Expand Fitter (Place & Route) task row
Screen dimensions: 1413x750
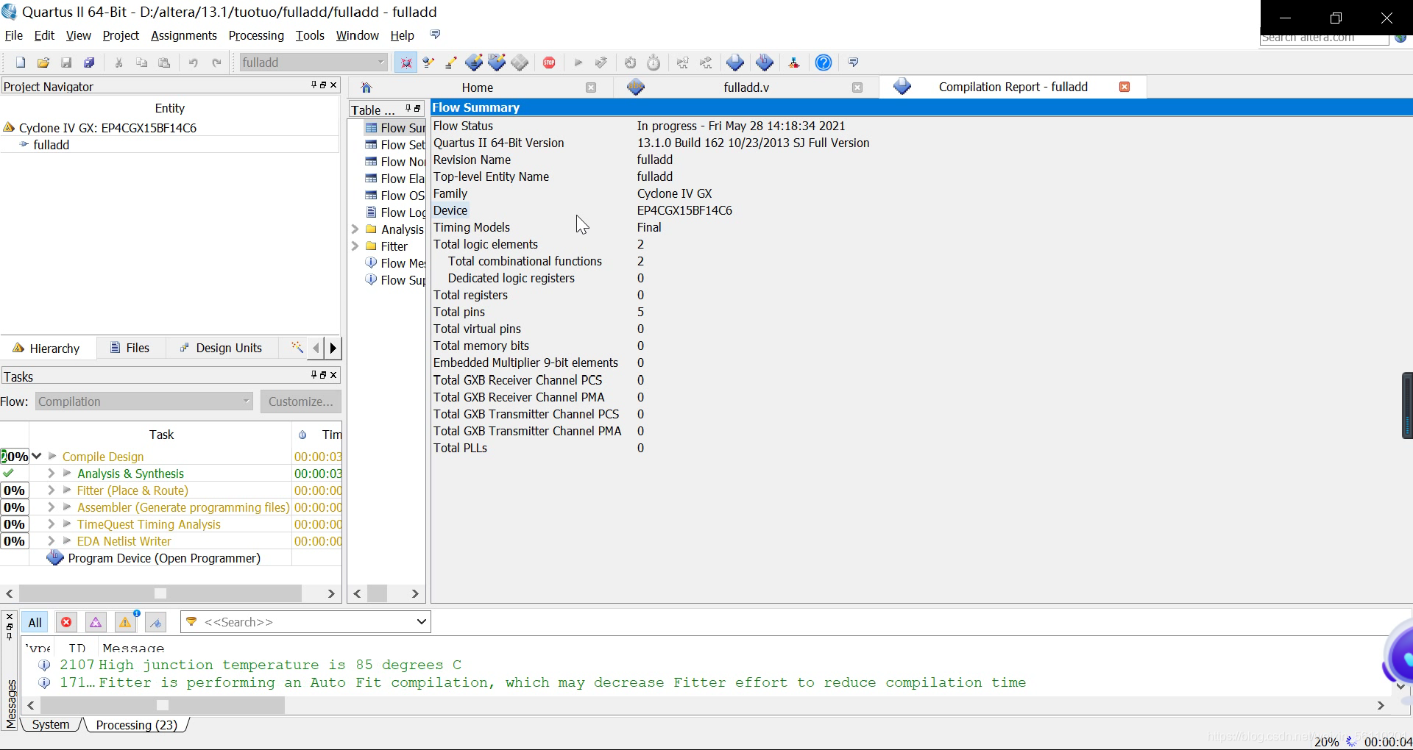tap(51, 490)
